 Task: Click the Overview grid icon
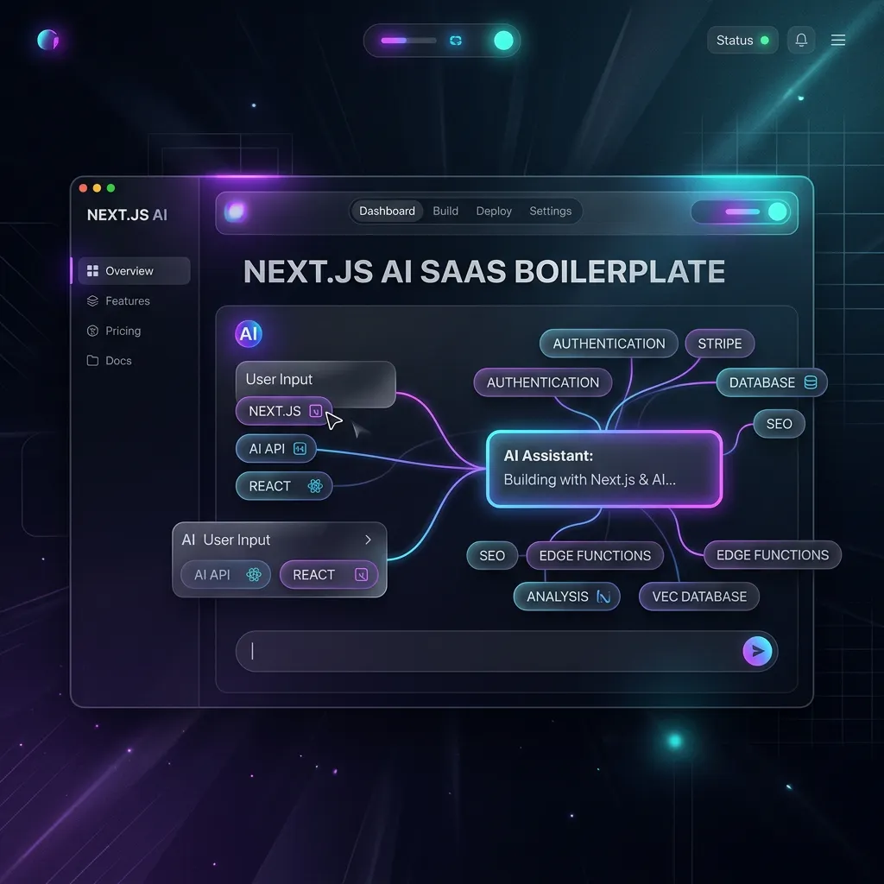click(92, 270)
